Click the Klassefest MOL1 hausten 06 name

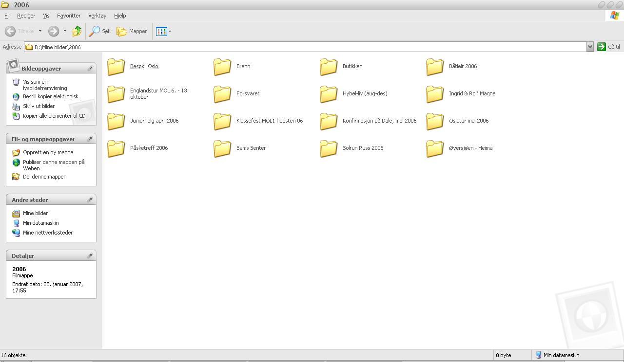pyautogui.click(x=270, y=121)
